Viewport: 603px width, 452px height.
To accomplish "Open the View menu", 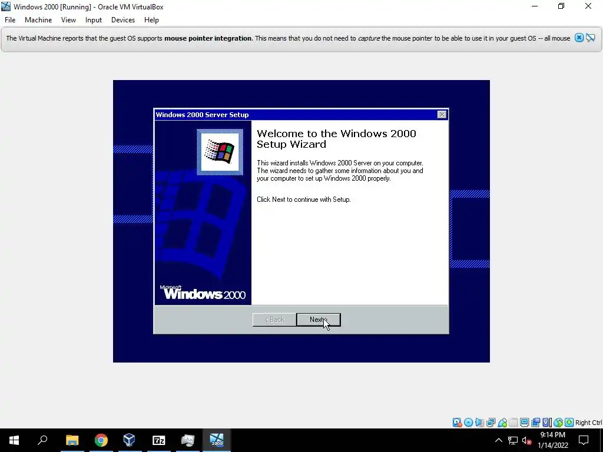I will pos(68,20).
